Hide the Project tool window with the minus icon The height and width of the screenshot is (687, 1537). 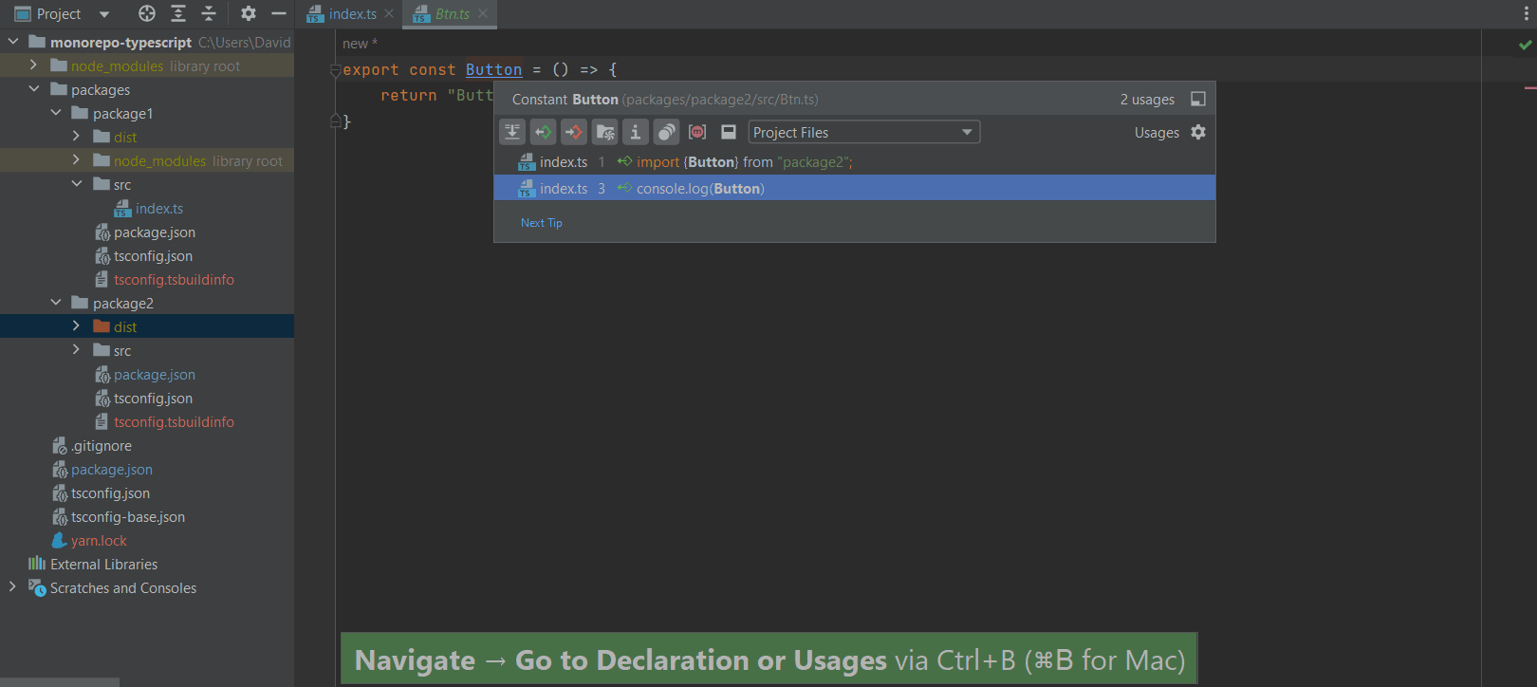(x=279, y=13)
